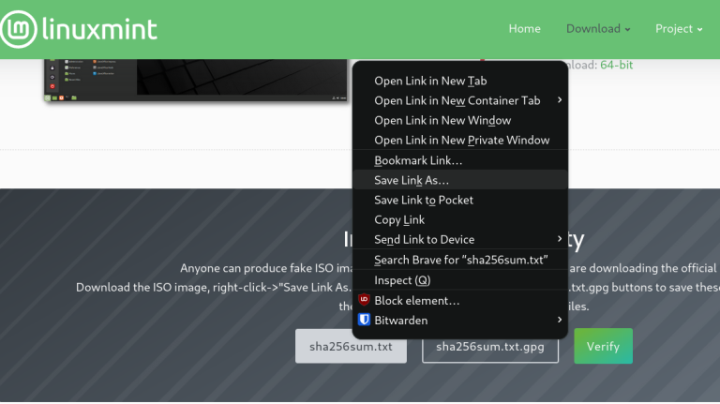Open the Download dropdown in navbar
Image resolution: width=720 pixels, height=404 pixels.
point(597,29)
